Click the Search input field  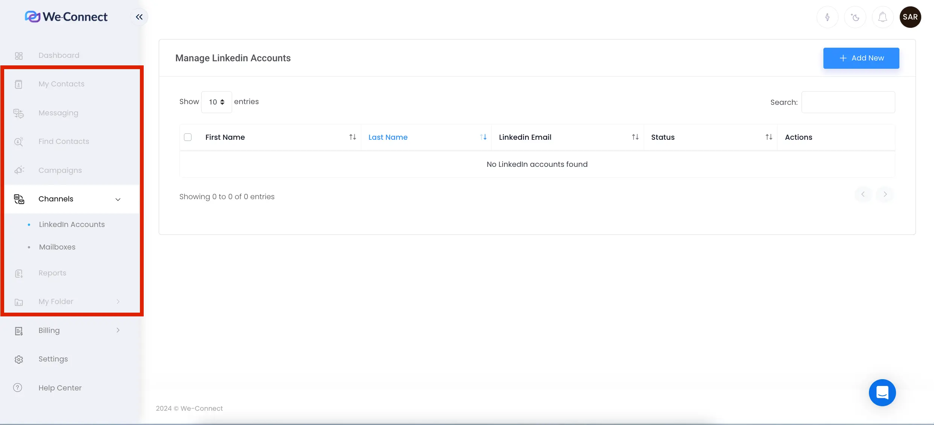click(x=848, y=102)
